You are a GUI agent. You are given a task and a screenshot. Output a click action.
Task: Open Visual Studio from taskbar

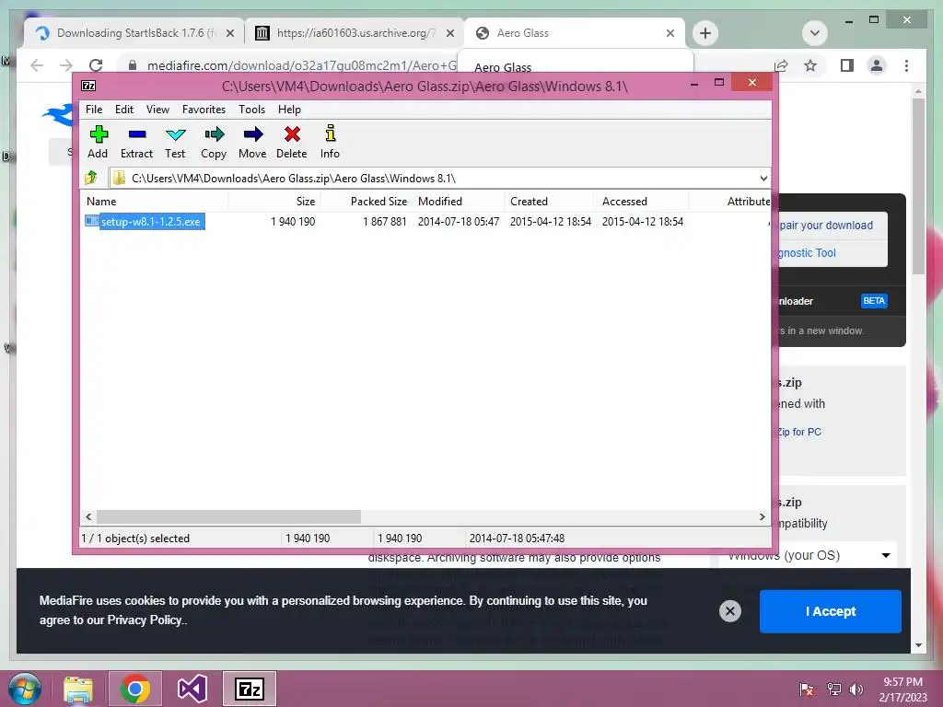pyautogui.click(x=192, y=689)
